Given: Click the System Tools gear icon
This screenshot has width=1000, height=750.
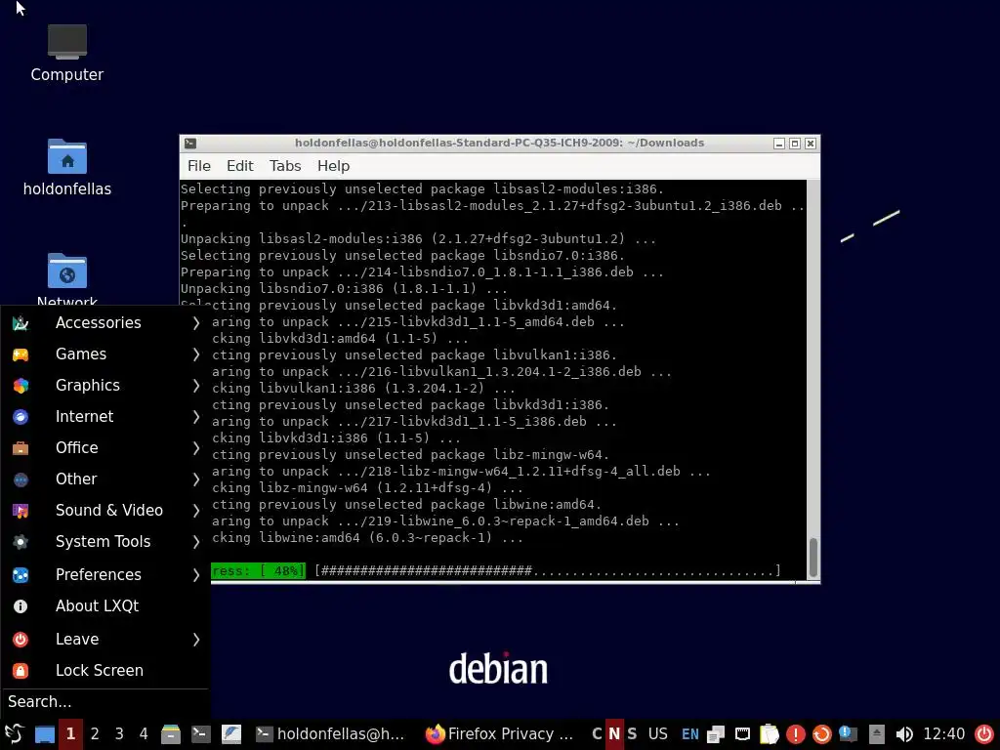Looking at the screenshot, I should pos(21,542).
